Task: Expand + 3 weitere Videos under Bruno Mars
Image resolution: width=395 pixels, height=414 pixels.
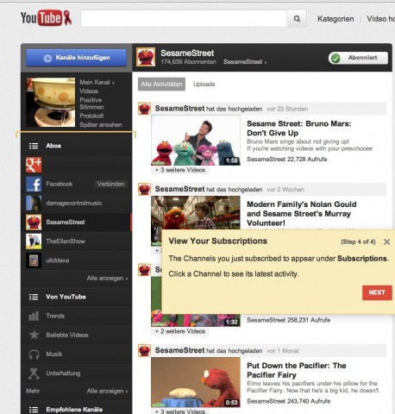Action: coord(180,170)
